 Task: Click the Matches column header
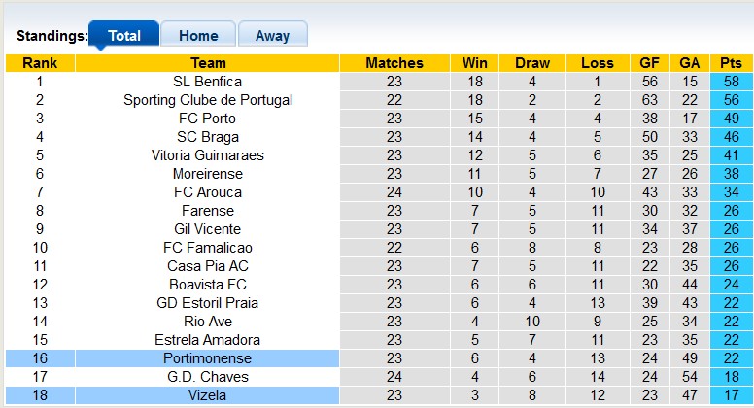pyautogui.click(x=394, y=63)
